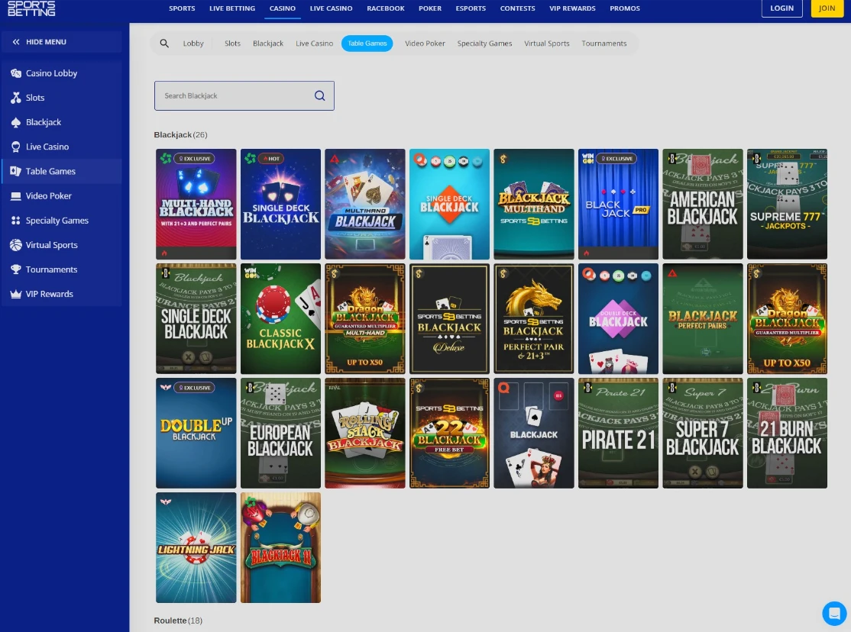Click the Live Casino icon in sidebar
Image resolution: width=851 pixels, height=632 pixels.
point(16,147)
